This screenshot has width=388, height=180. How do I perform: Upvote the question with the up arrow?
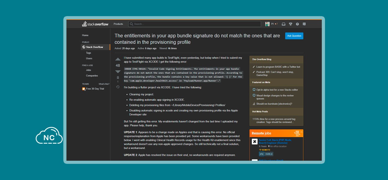click(118, 59)
